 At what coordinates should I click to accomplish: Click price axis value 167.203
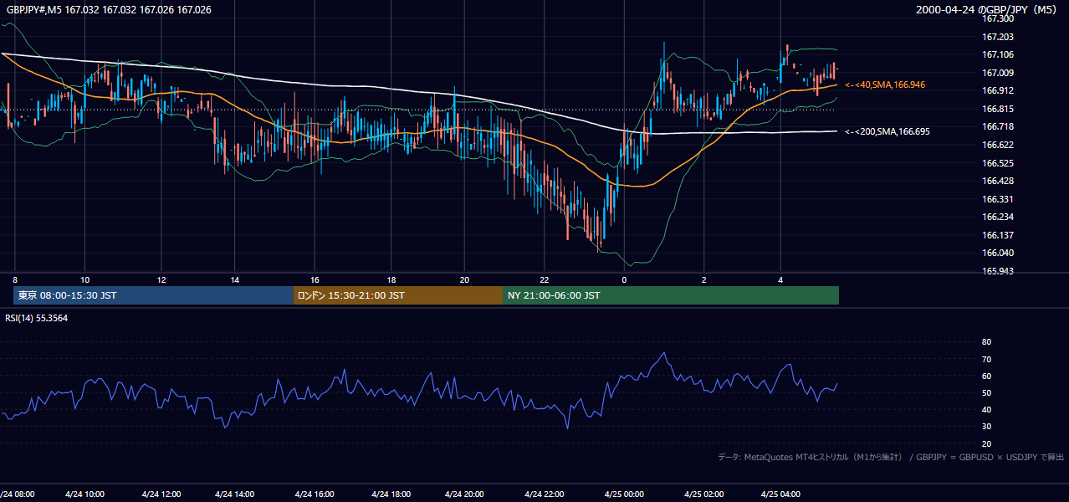tap(997, 37)
